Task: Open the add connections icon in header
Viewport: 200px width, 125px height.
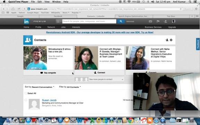Action: (x=165, y=21)
